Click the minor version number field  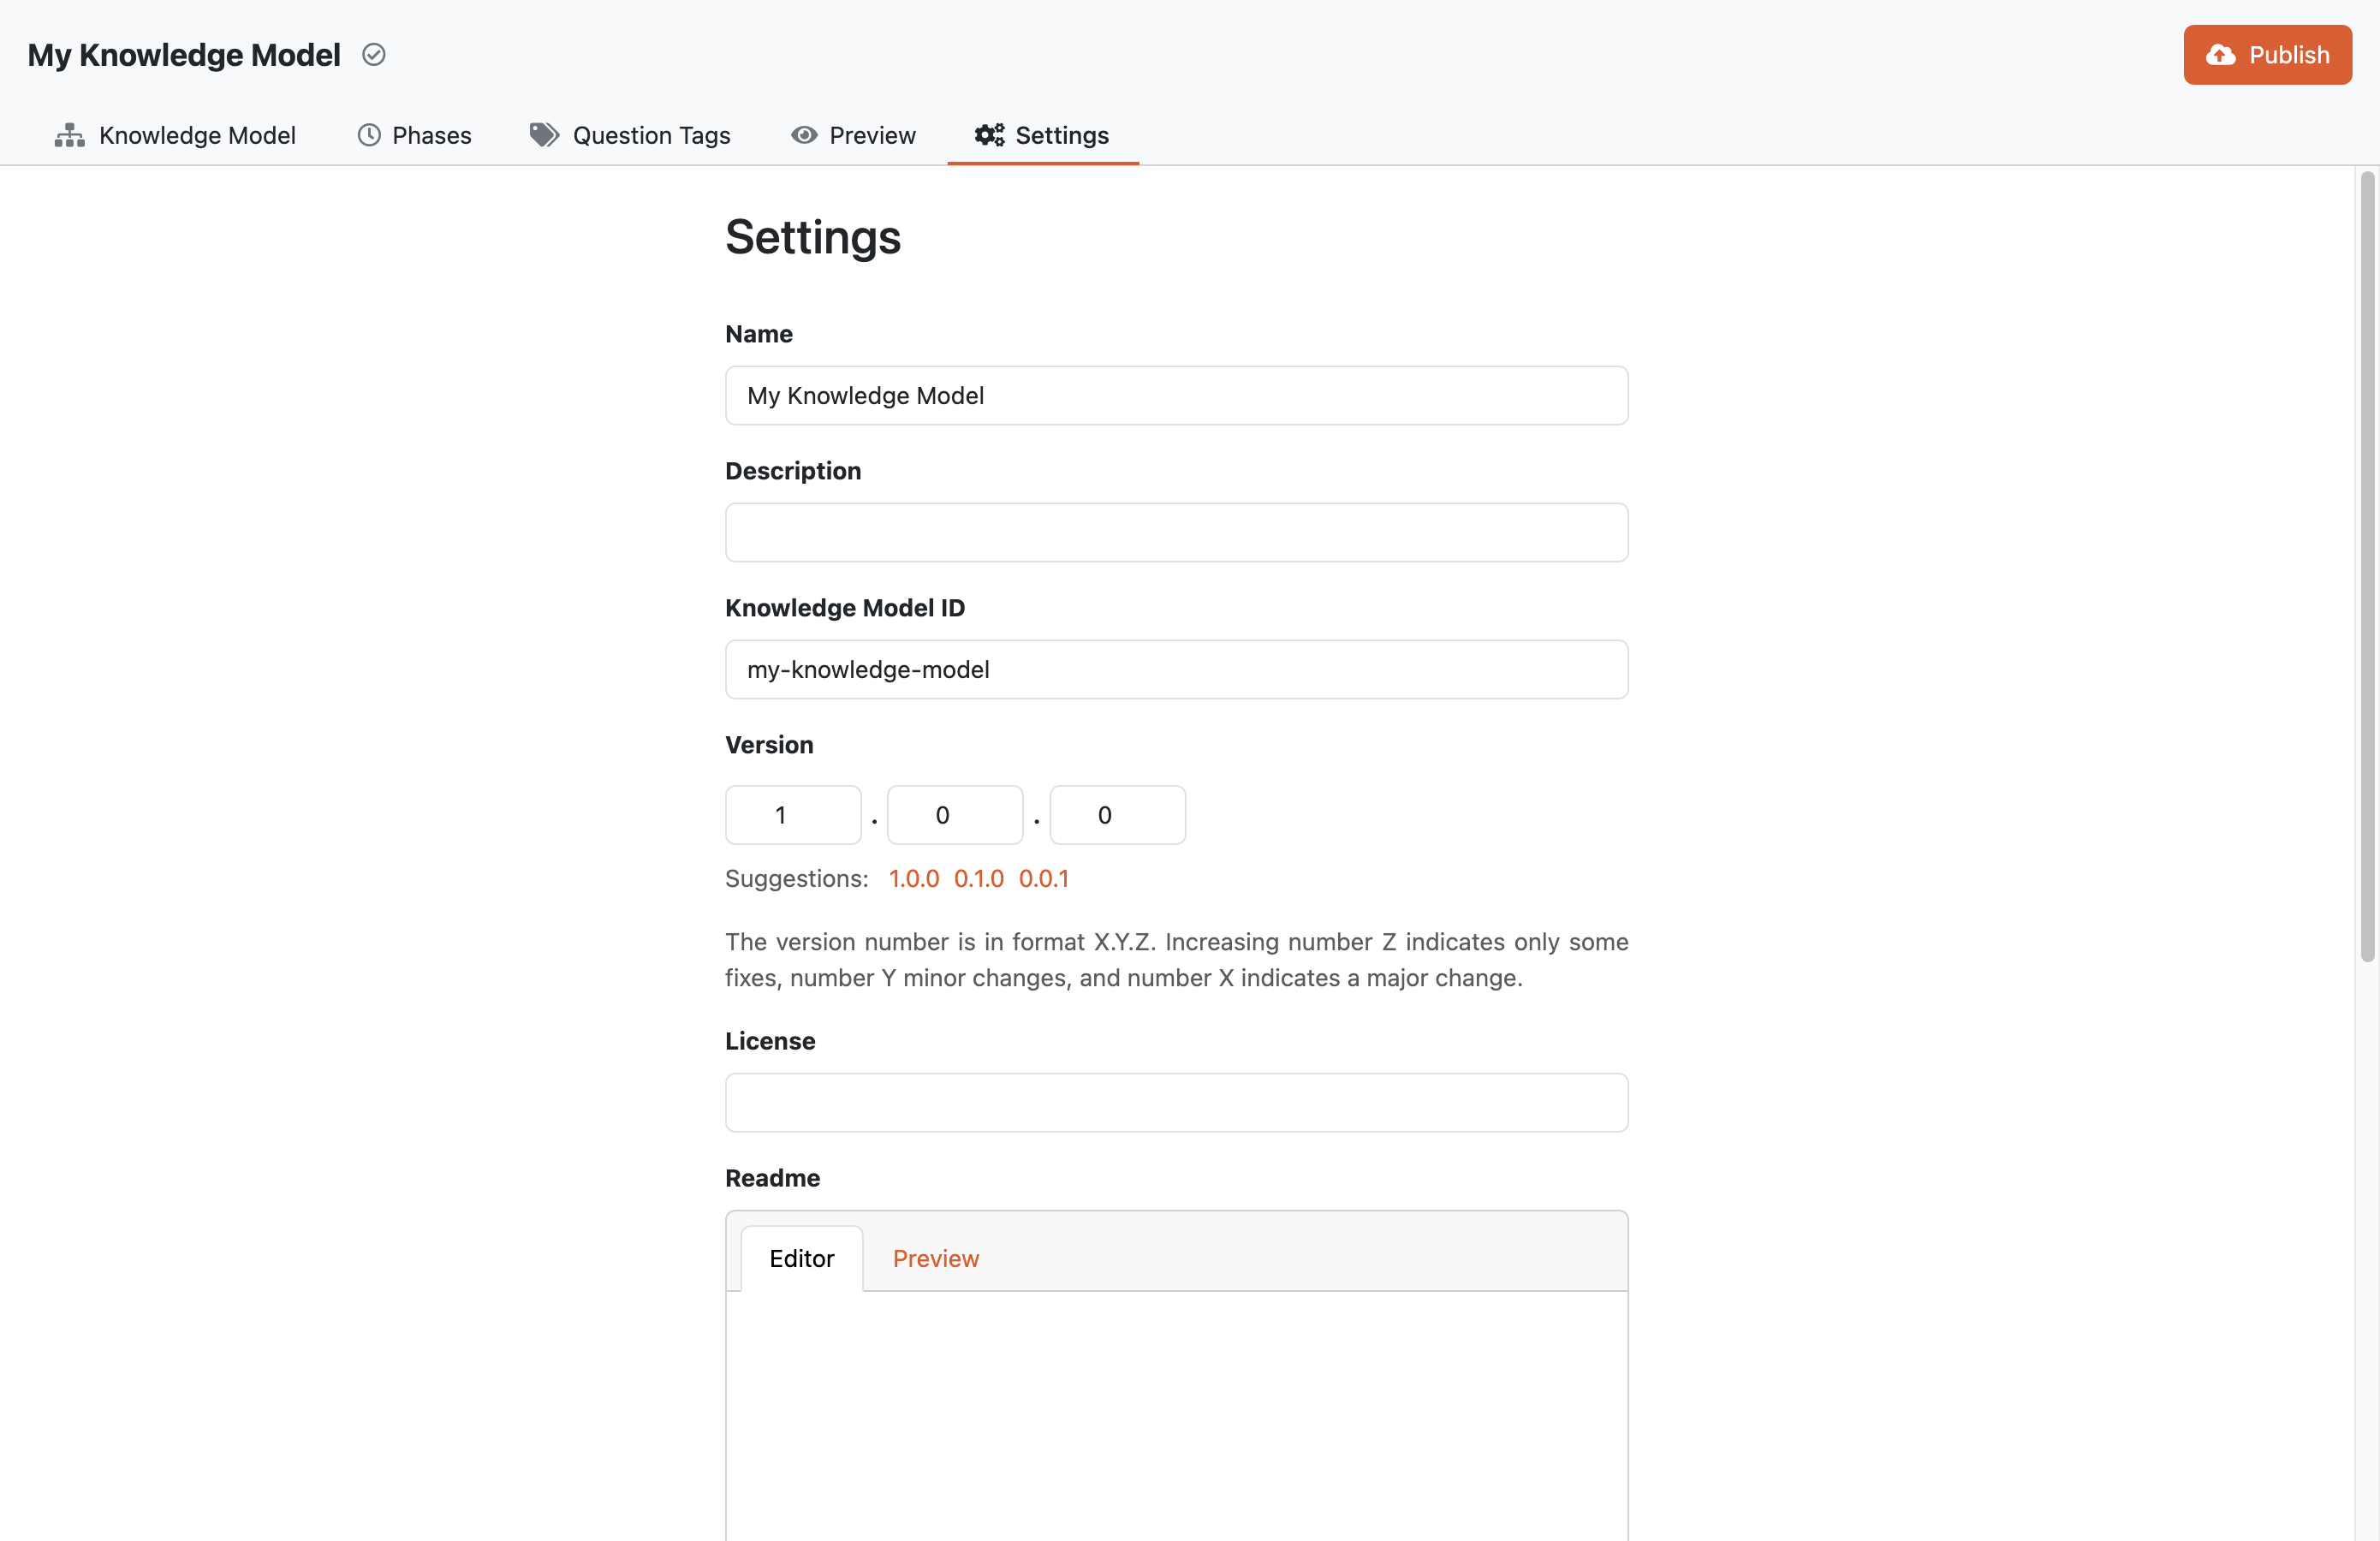click(955, 815)
